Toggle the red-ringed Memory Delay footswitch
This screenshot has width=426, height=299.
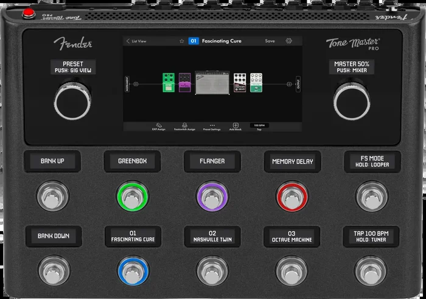click(x=292, y=196)
